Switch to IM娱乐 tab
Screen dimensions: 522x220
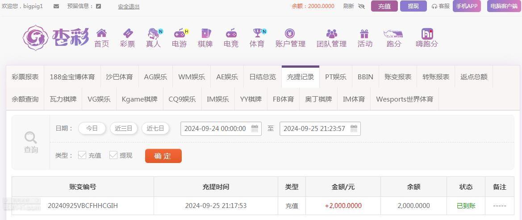point(218,99)
